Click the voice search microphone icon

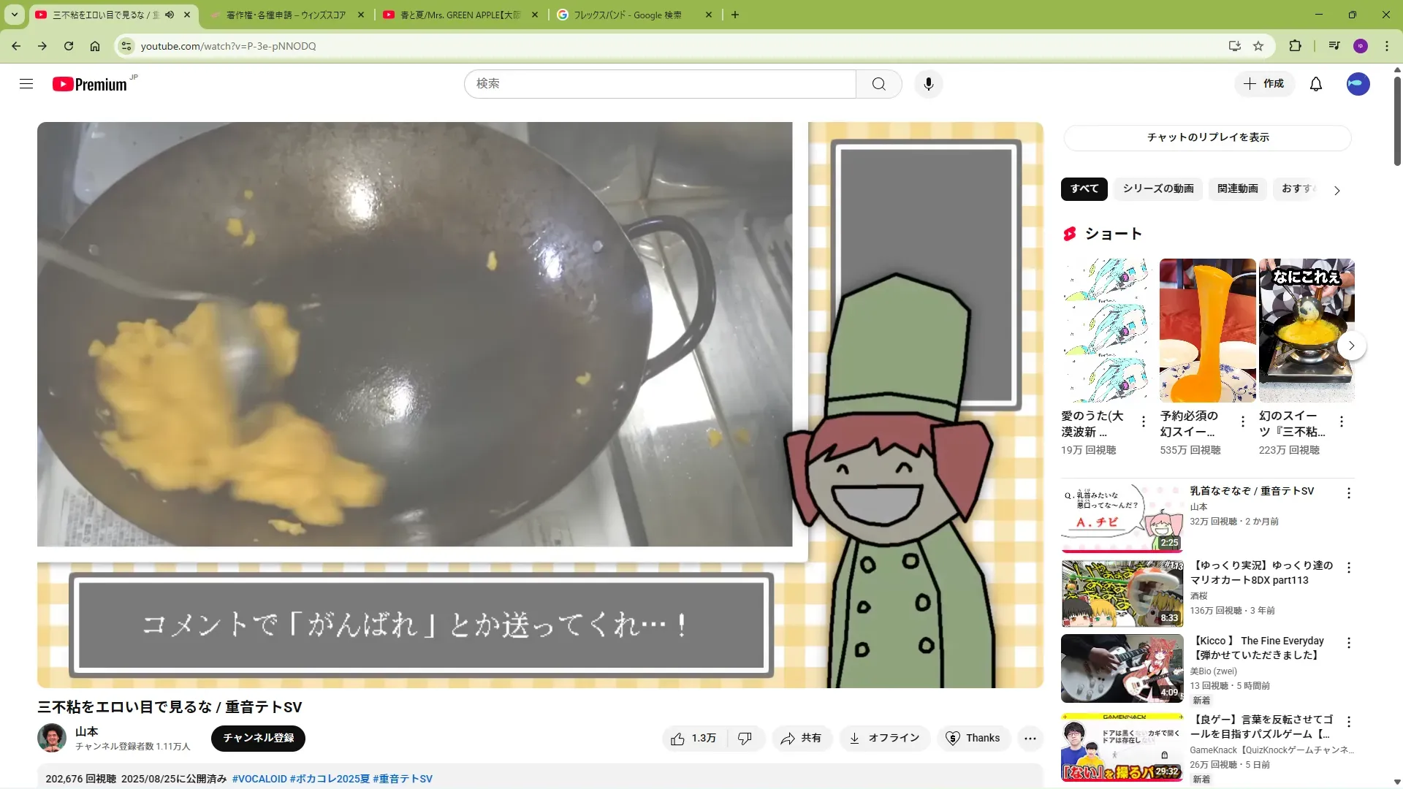928,84
